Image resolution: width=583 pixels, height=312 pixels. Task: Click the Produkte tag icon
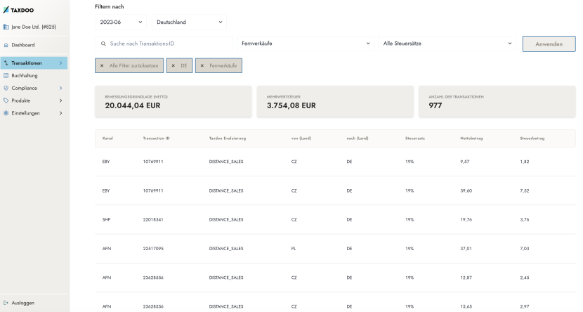6,100
